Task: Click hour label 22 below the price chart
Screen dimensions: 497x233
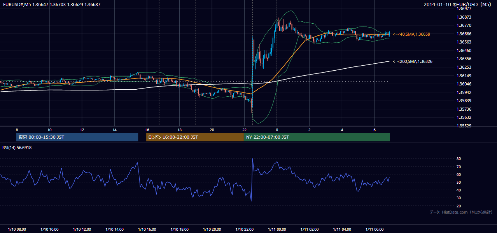Action: point(244,130)
